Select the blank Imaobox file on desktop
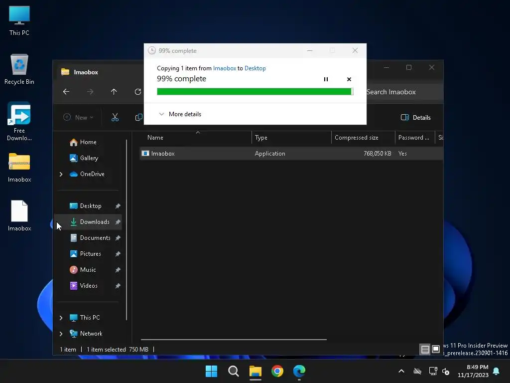 point(19,215)
